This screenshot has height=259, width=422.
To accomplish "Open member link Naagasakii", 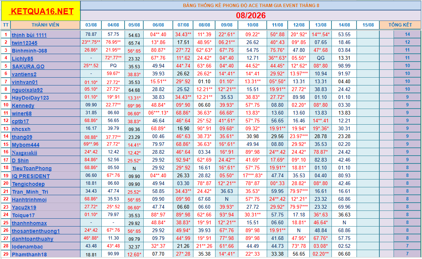I will 24,152.
